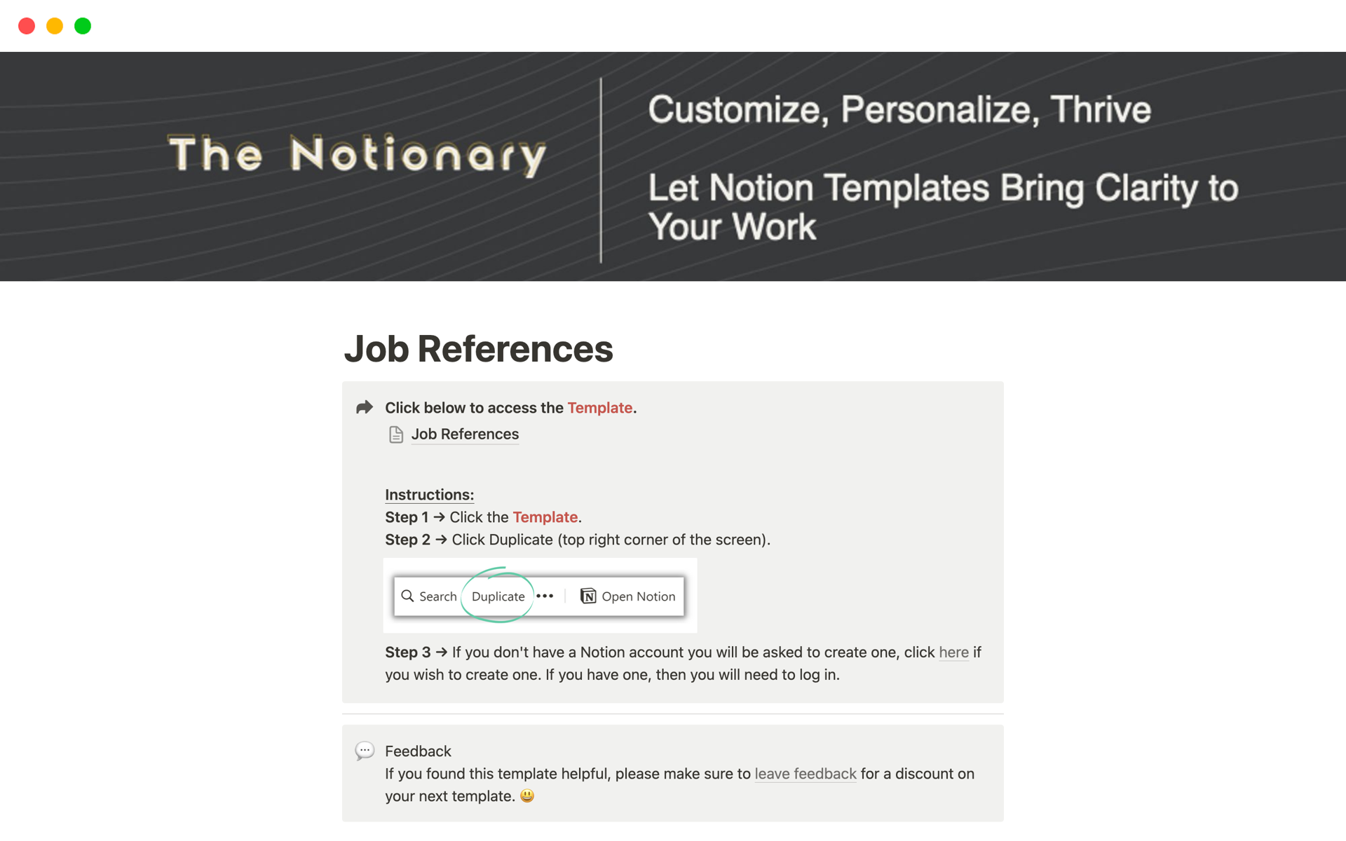Click the Notion logo icon in toolbar

click(x=587, y=595)
